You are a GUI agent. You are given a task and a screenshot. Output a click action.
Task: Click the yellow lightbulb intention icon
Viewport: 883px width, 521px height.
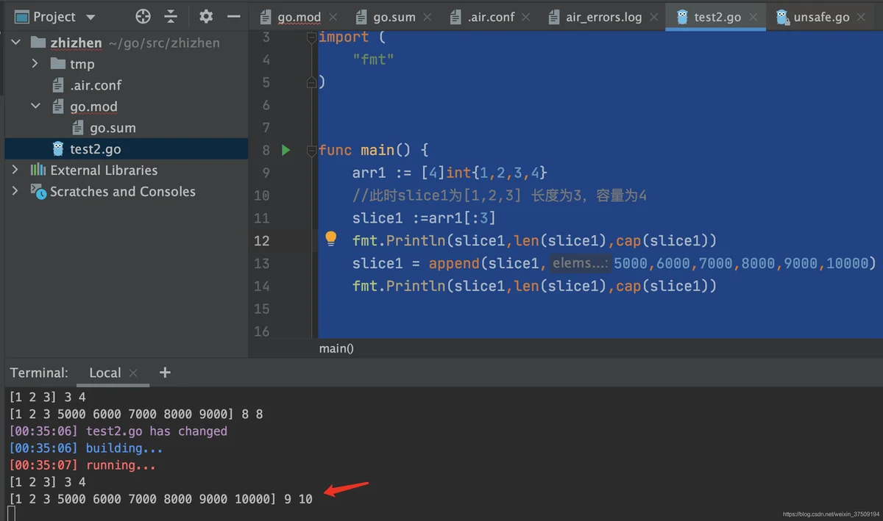pos(331,239)
